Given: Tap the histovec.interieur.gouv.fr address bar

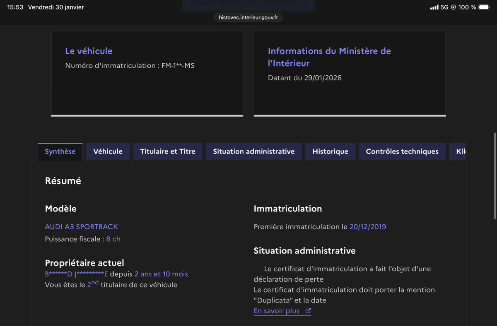Looking at the screenshot, I should 248,17.
